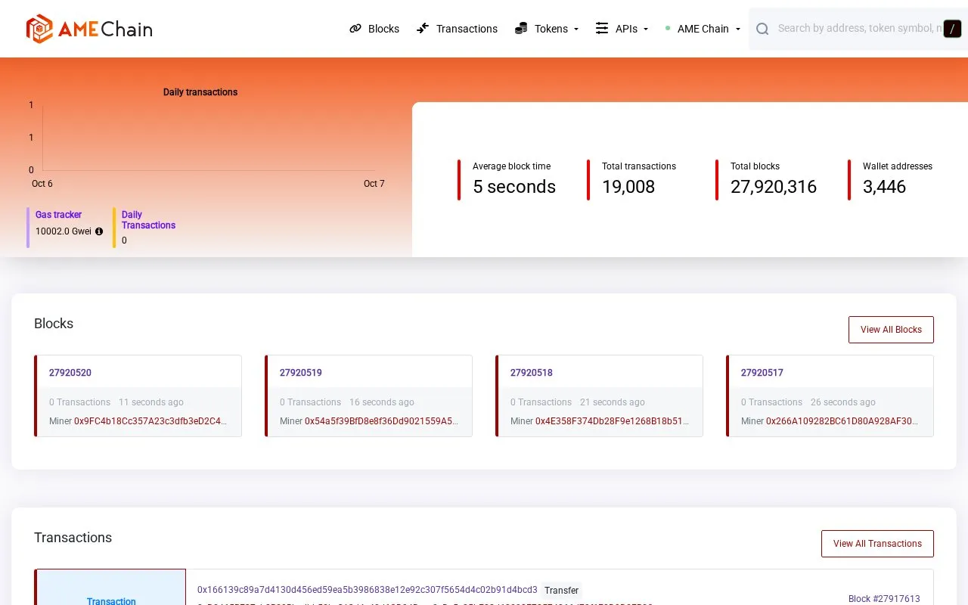This screenshot has height=605, width=968.
Task: Click the 3,446 wallet addresses value
Action: tap(884, 187)
